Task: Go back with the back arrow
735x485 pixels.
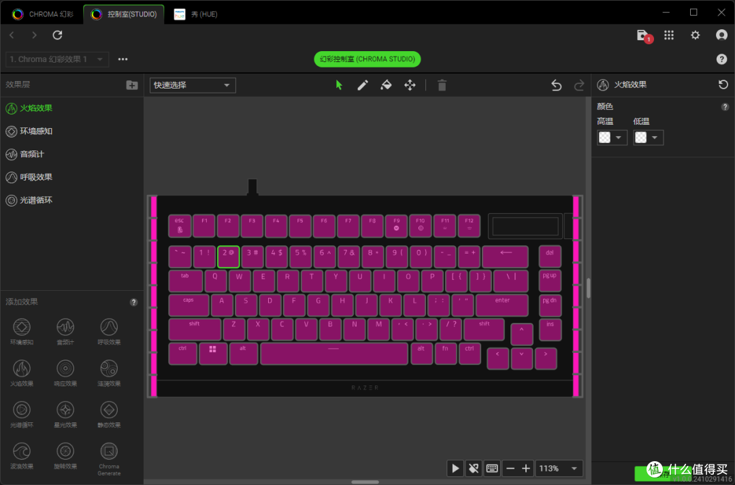Action: (12, 35)
